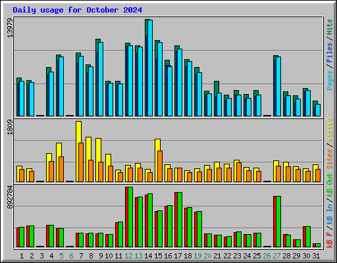This screenshot has height=263, width=337.
Task: Click the day 23 label
Action: [237, 256]
